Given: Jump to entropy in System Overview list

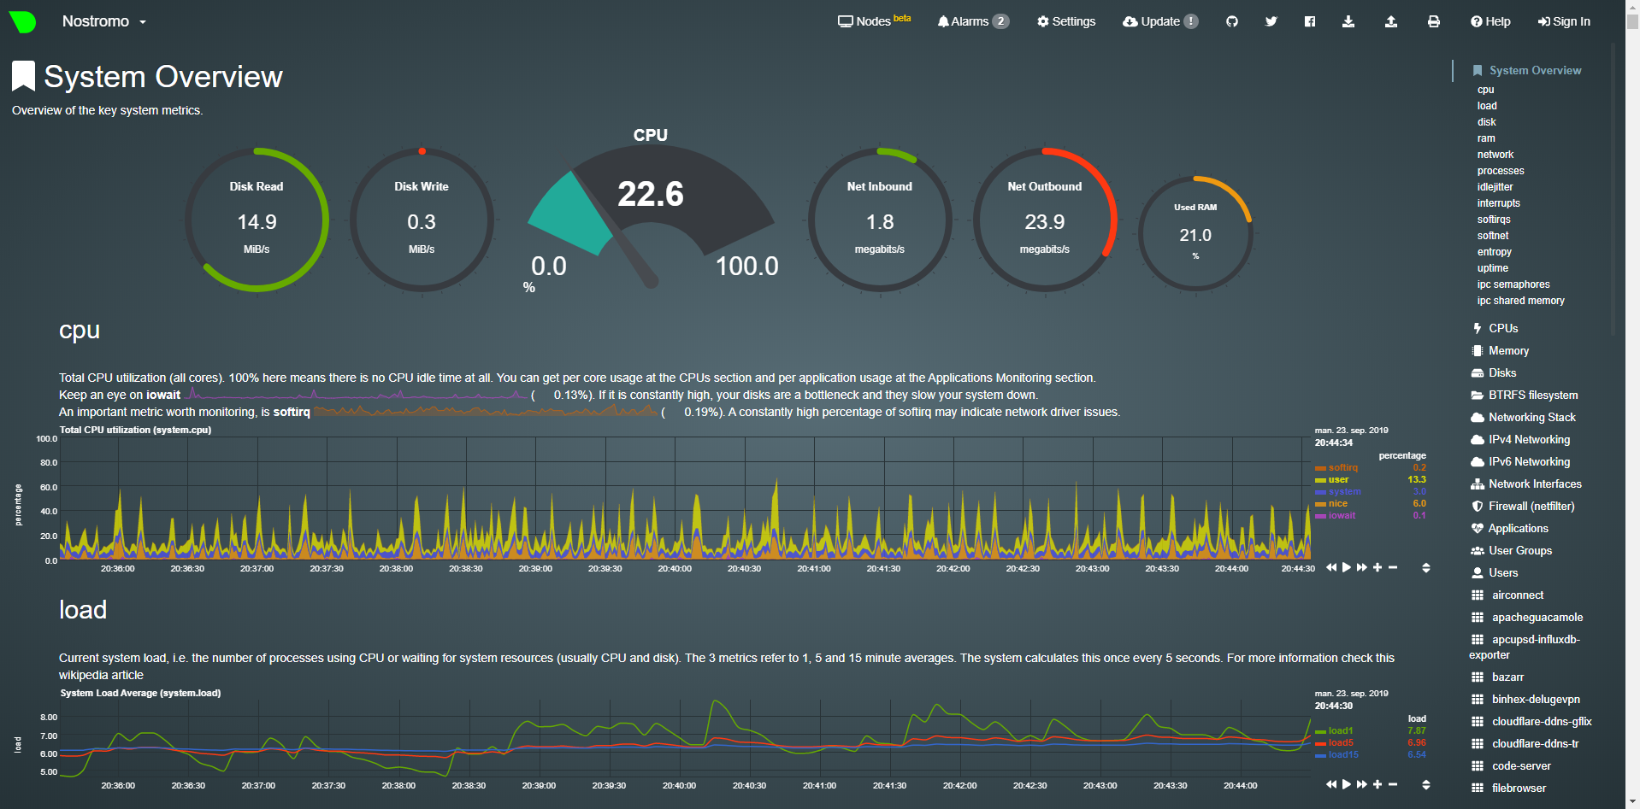Looking at the screenshot, I should click(x=1494, y=252).
